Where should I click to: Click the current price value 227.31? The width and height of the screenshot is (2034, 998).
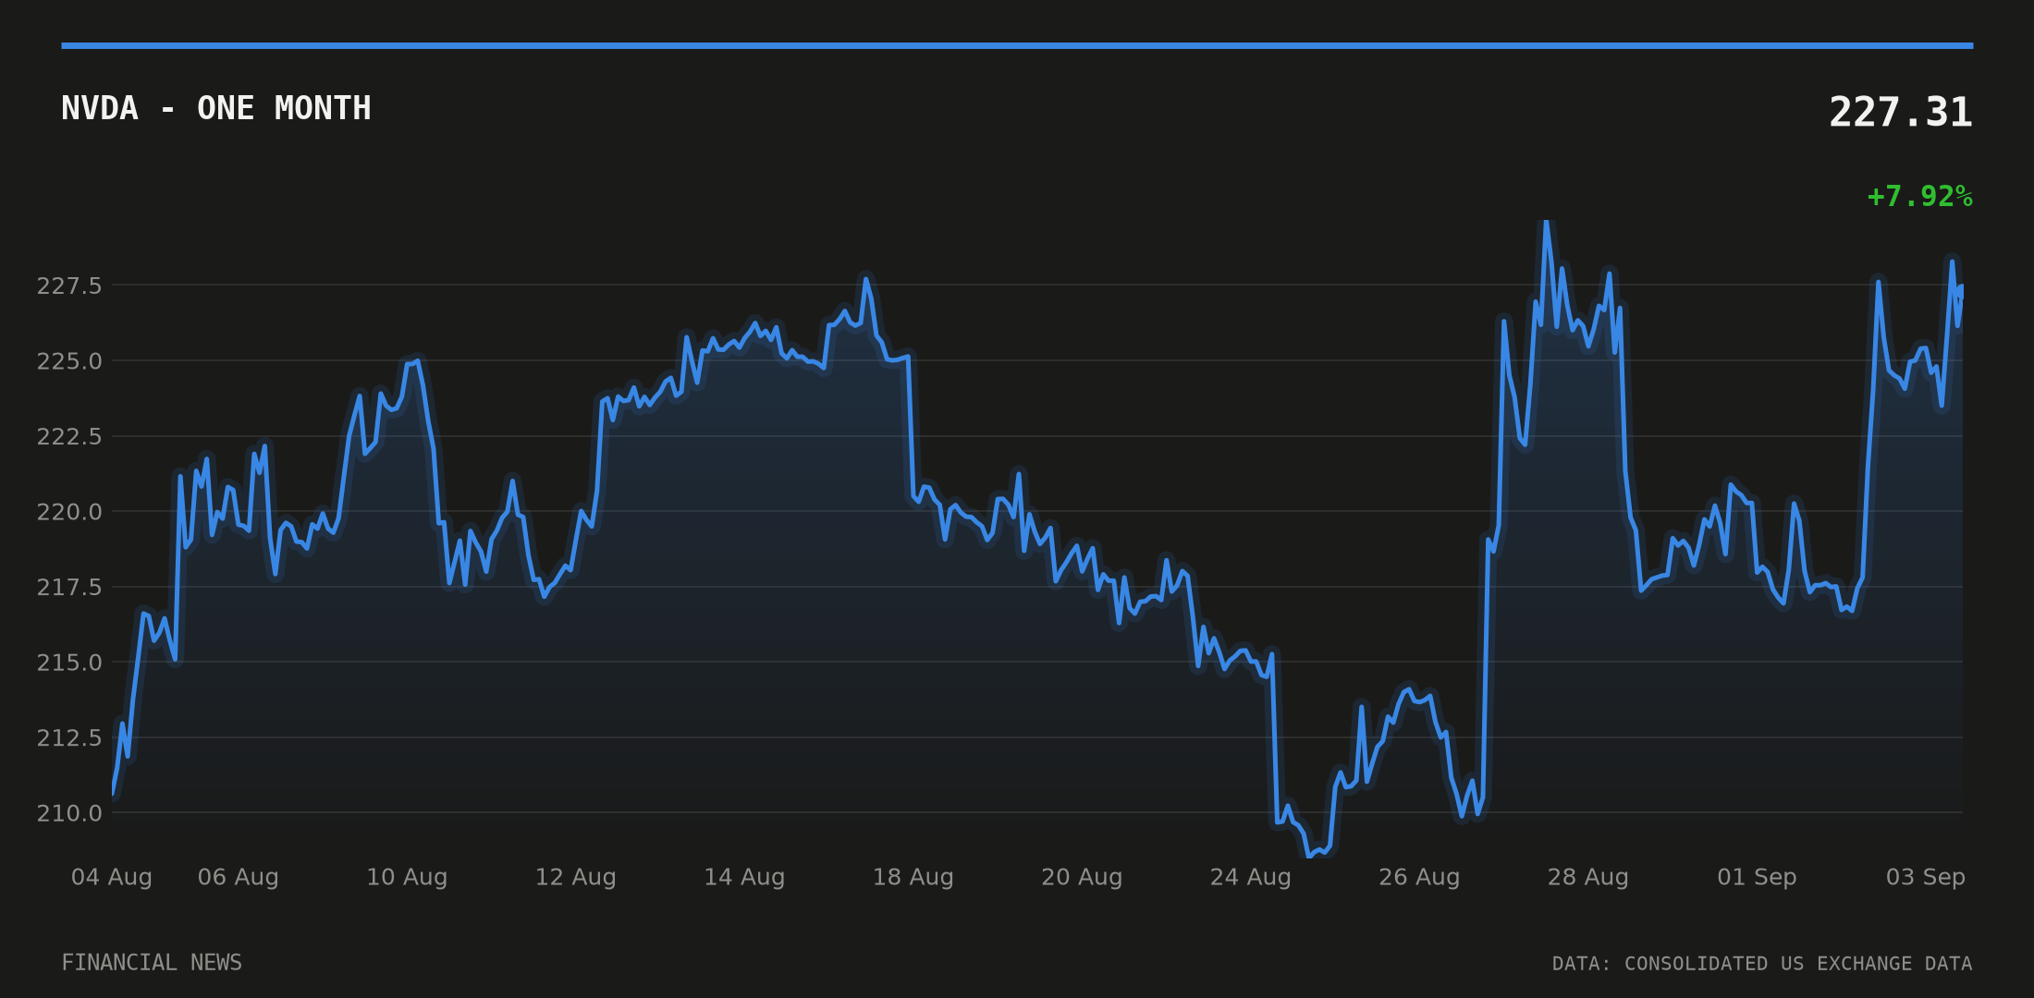[1901, 113]
